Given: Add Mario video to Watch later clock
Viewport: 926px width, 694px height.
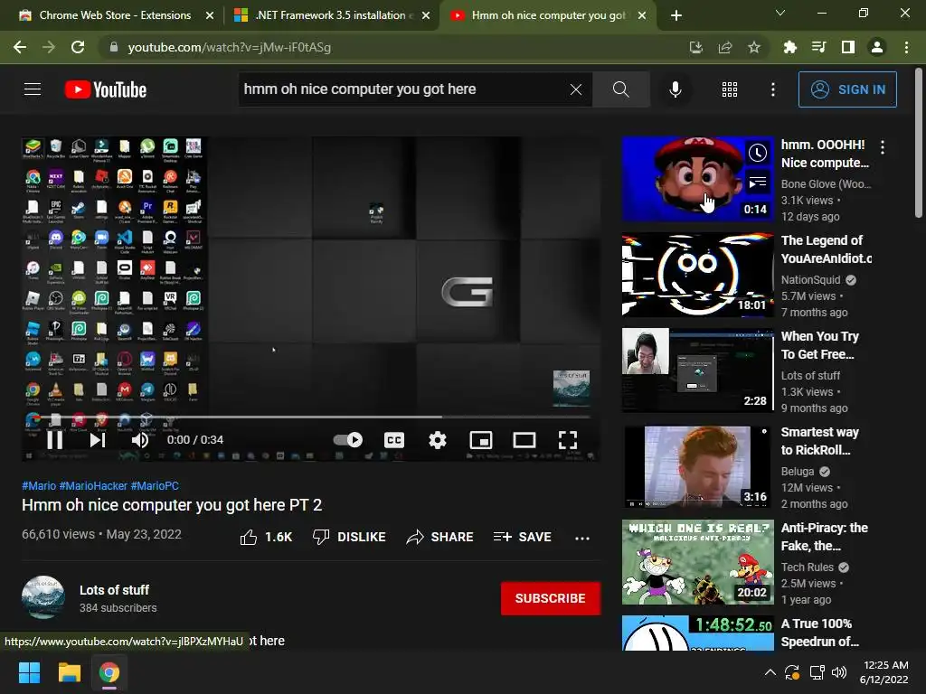Looking at the screenshot, I should 758,154.
